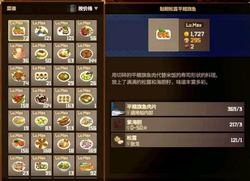Choose the recipe tile showing 163
Screen dimensions: 250x181
pyautogui.click(x=64, y=98)
